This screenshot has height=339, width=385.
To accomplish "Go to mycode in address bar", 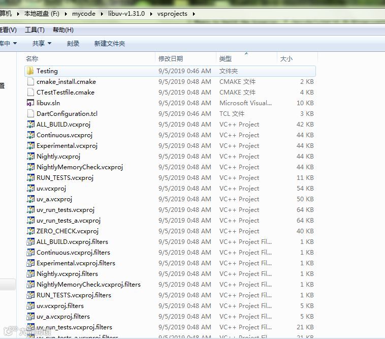I will (84, 14).
